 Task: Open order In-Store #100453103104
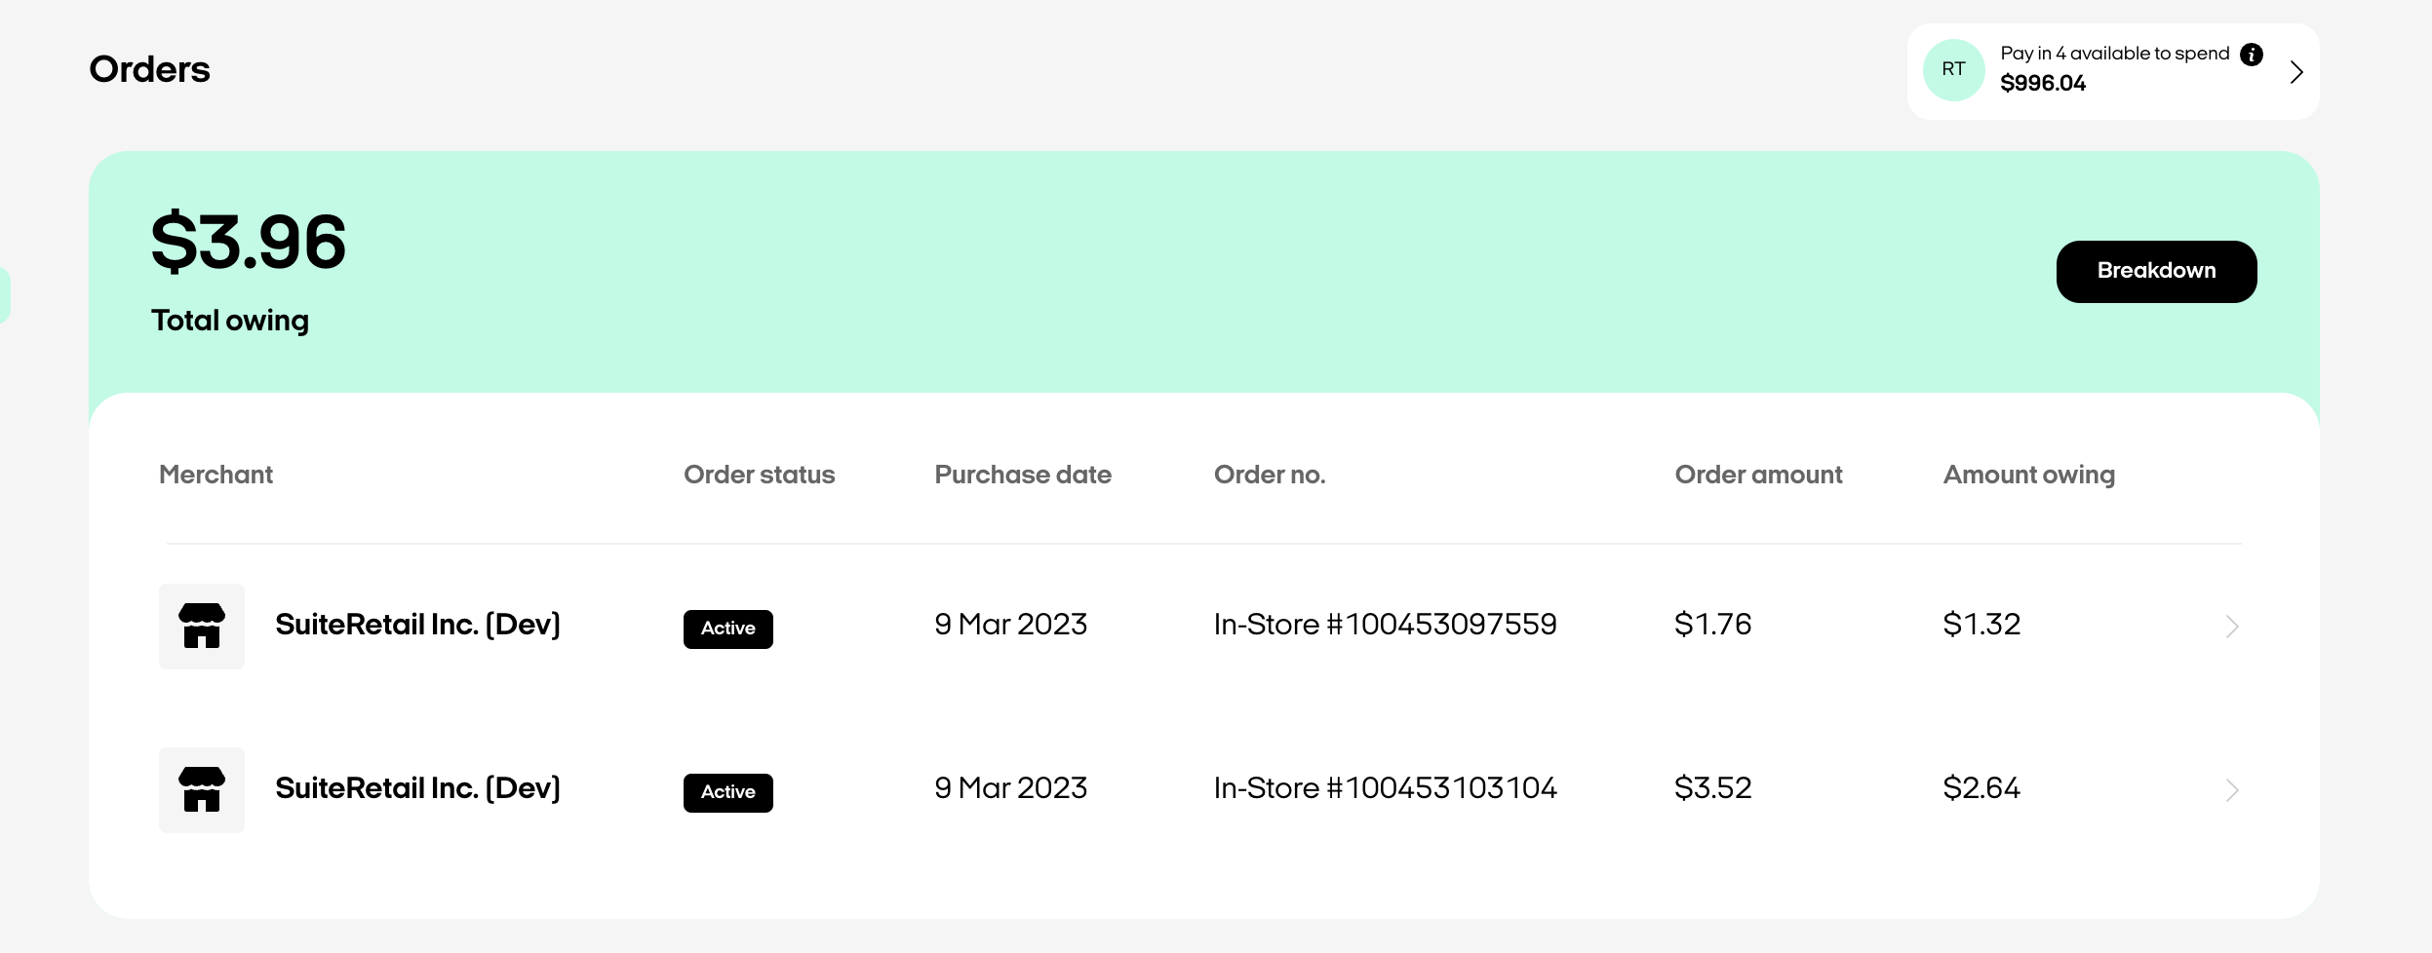click(x=1385, y=788)
